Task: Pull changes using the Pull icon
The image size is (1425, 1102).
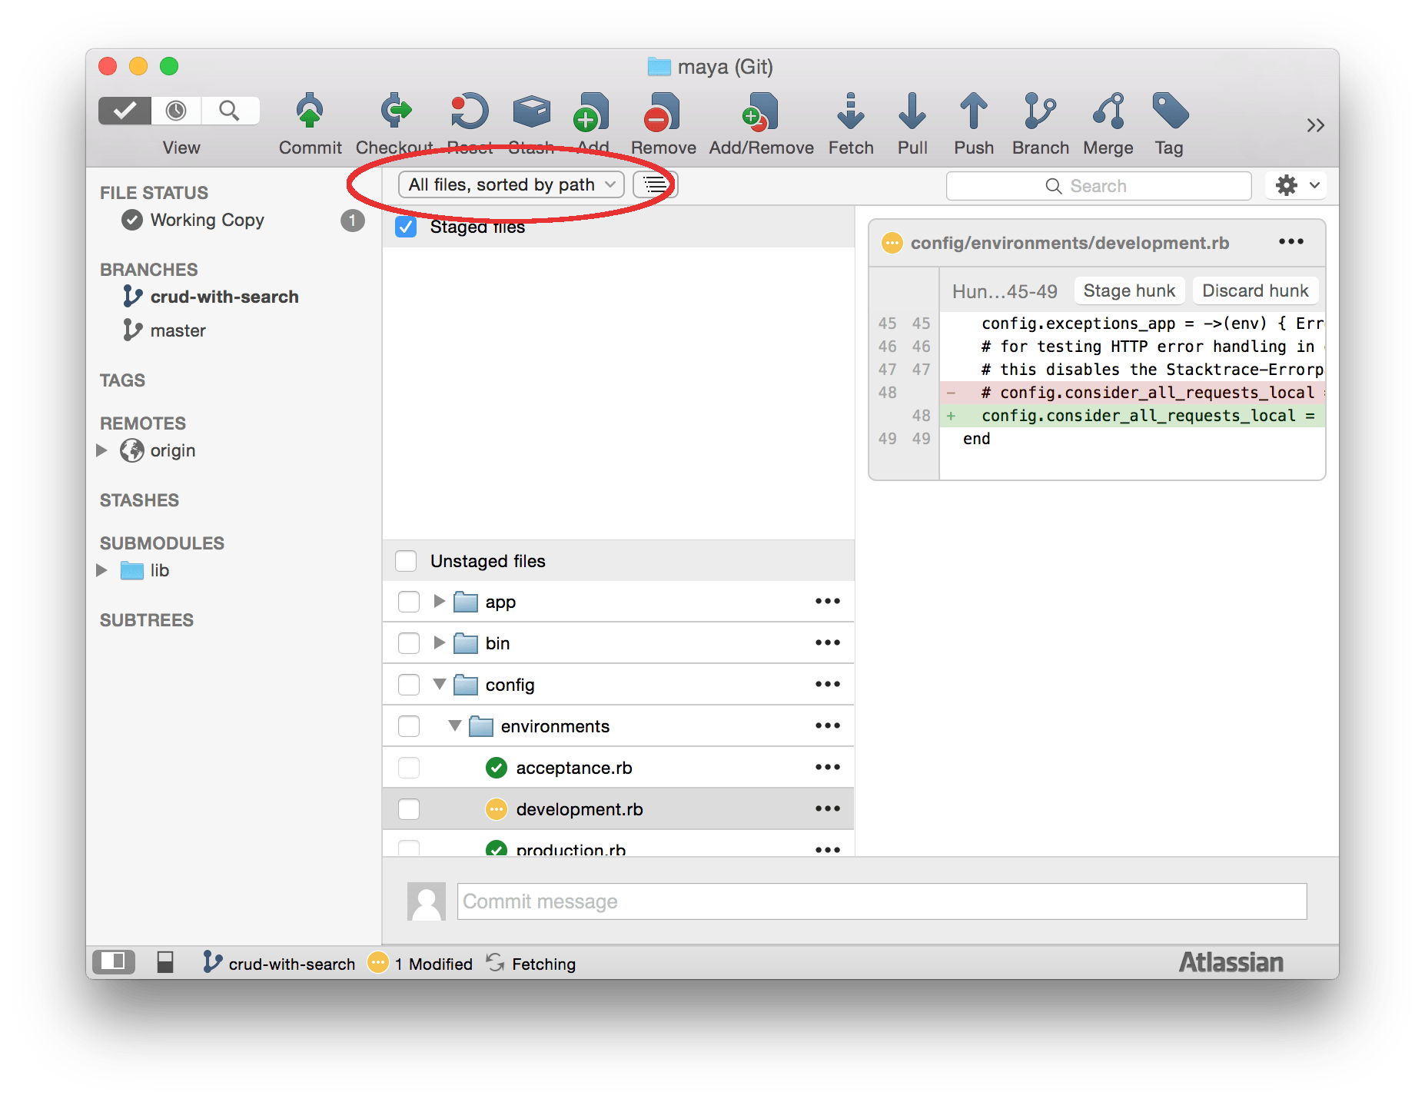Action: (x=912, y=113)
